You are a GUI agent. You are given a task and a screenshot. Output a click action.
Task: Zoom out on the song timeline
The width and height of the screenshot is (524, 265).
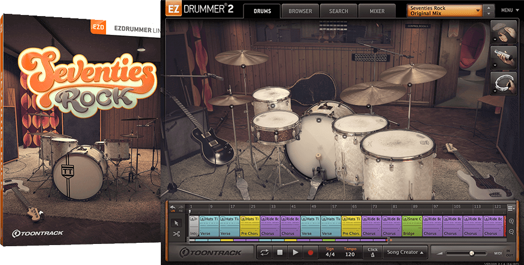[x=511, y=232]
